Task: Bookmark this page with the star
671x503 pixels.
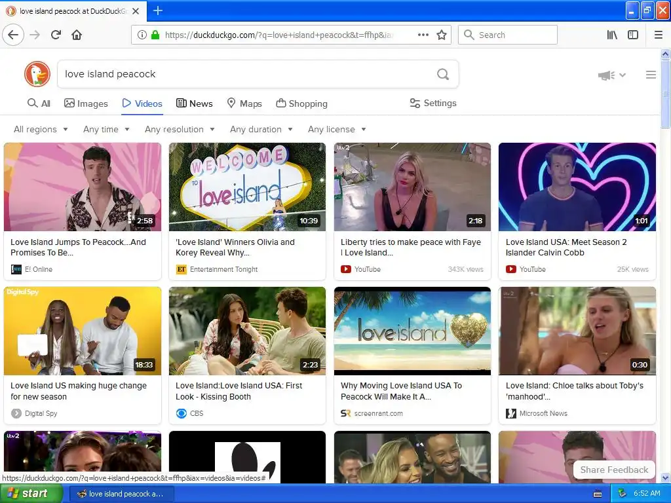Action: (442, 35)
